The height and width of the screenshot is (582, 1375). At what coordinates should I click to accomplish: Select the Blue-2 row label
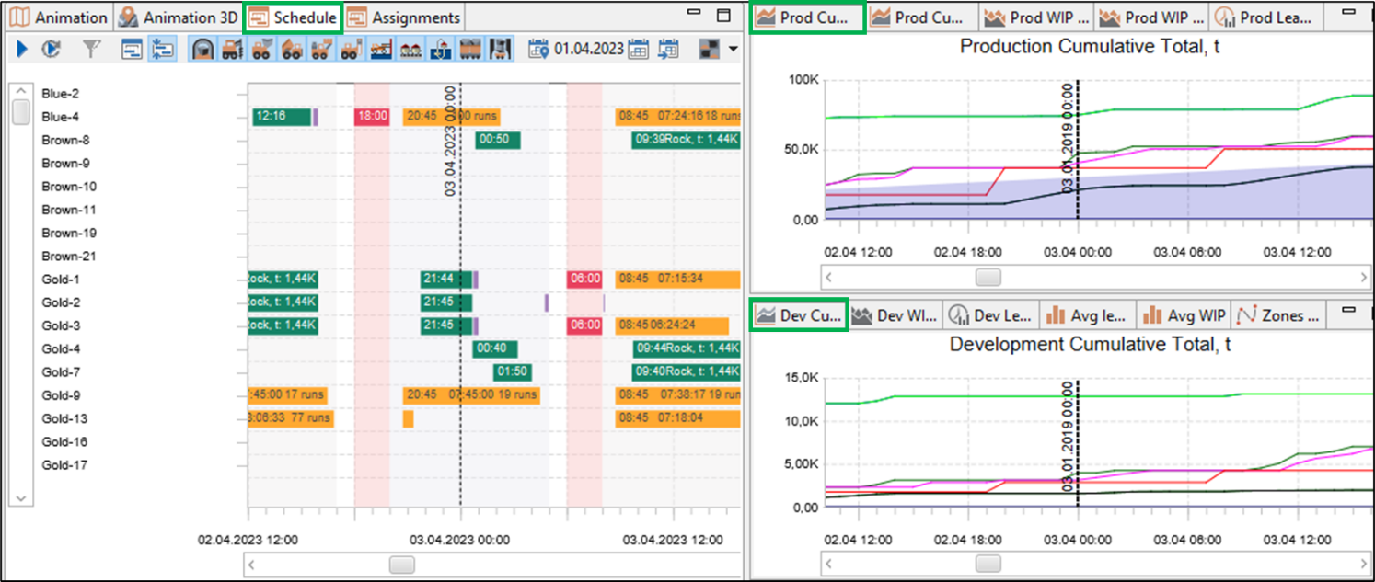[x=60, y=94]
